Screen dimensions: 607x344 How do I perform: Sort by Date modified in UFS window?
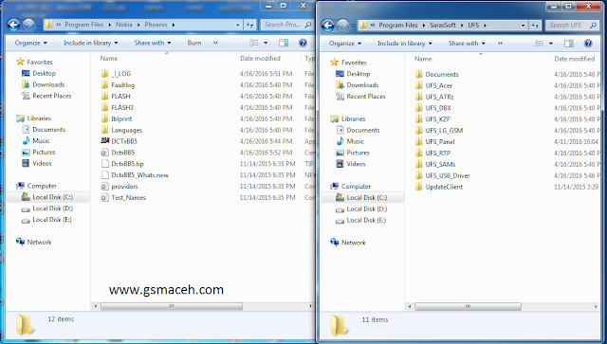[575, 59]
